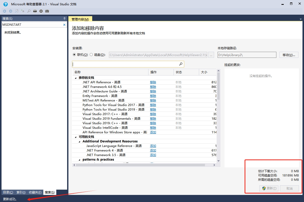Go forward using the Forward arrow icon
The width and height of the screenshot is (304, 202).
pos(11,11)
